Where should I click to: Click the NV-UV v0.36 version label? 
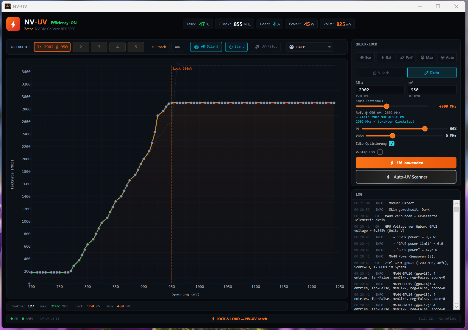click(x=50, y=319)
